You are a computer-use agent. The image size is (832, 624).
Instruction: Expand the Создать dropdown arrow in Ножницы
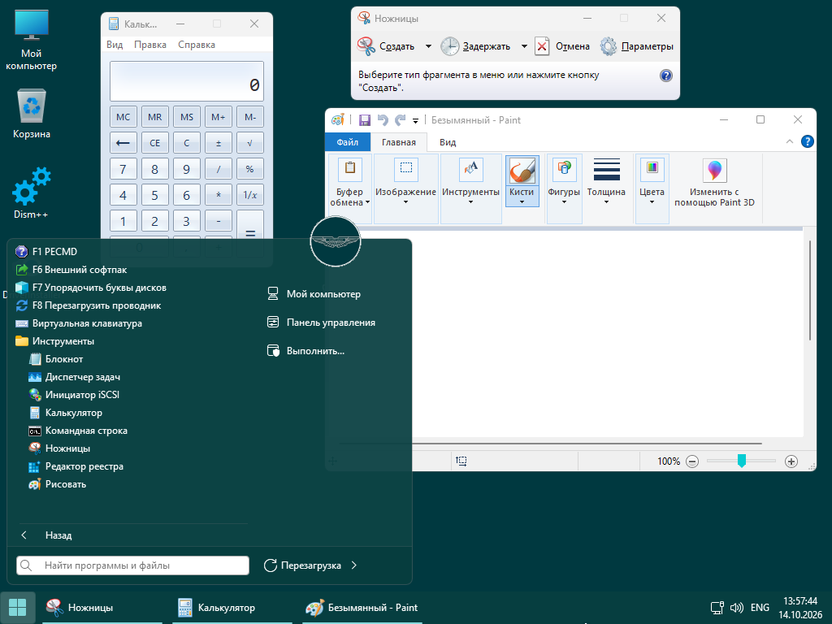click(x=428, y=46)
